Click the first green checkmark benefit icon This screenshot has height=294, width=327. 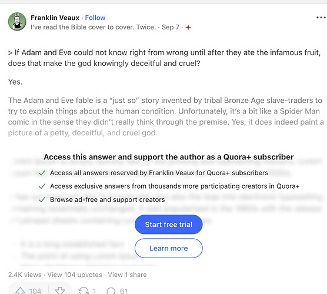pos(42,173)
